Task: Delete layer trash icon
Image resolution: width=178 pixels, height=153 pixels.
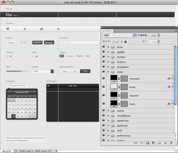Action: click(x=171, y=143)
